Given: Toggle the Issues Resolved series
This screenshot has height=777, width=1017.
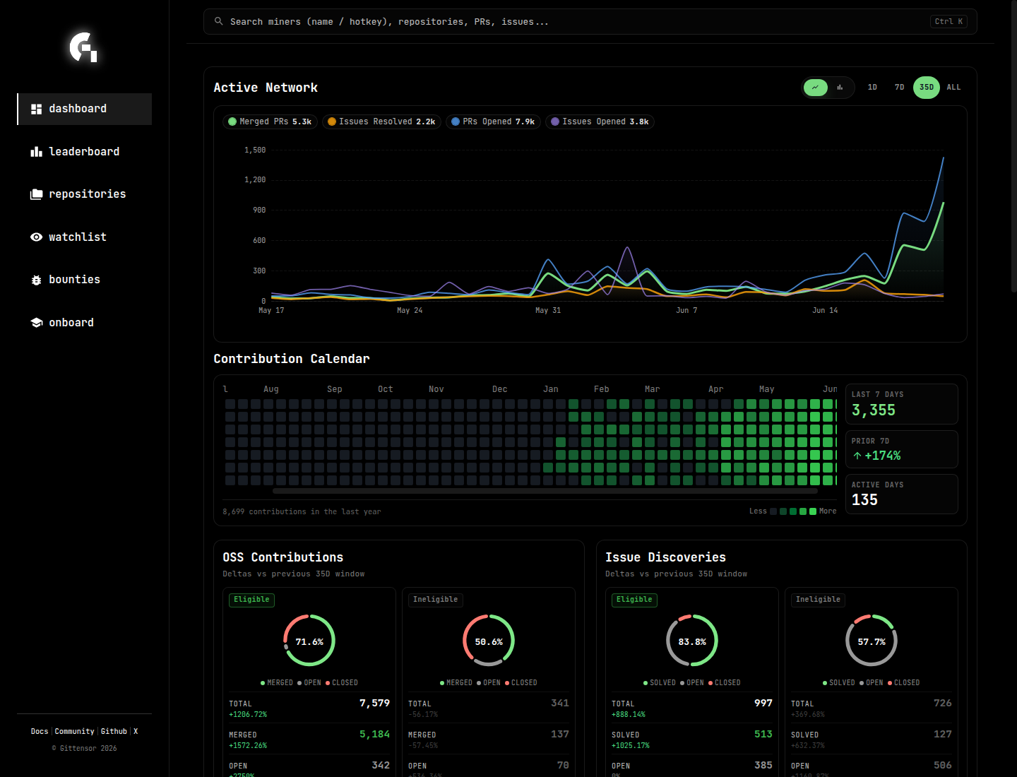Looking at the screenshot, I should click(x=381, y=121).
